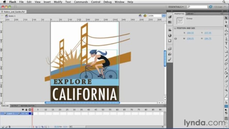Select the Line tool
229x129 pixels.
click(226, 47)
